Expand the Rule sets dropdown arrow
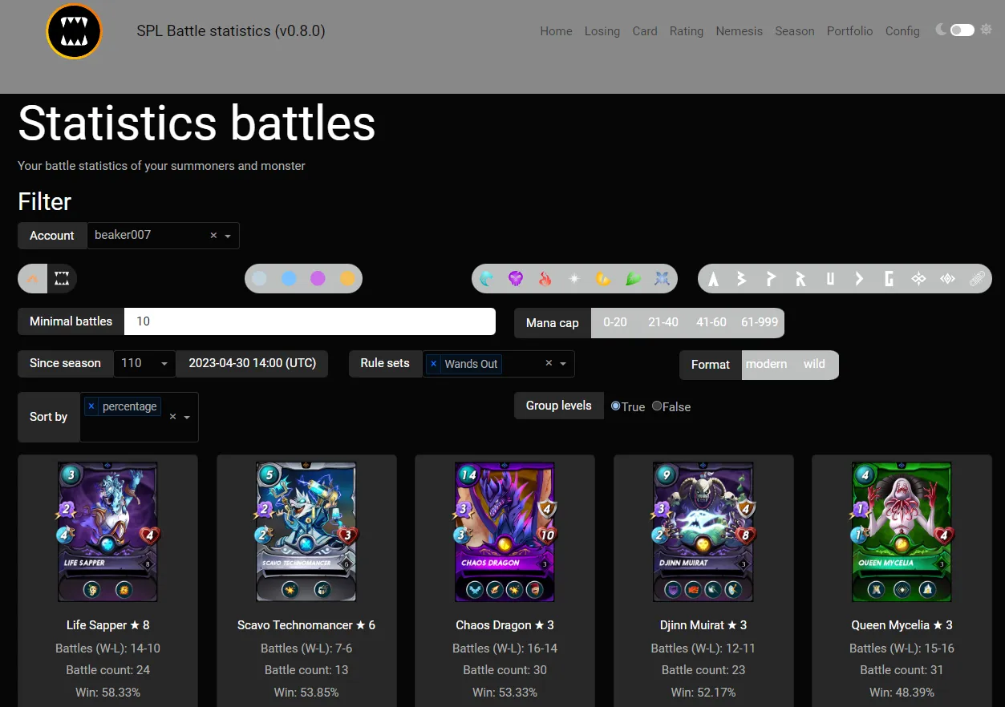1005x707 pixels. 563,364
